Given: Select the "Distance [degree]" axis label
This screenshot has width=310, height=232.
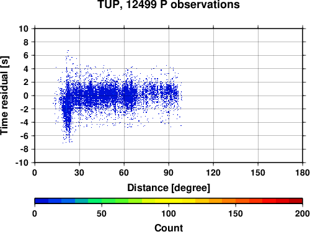Looking at the screenshot, I should click(x=169, y=188).
